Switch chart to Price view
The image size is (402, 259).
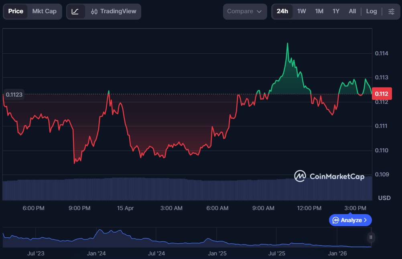tap(16, 11)
